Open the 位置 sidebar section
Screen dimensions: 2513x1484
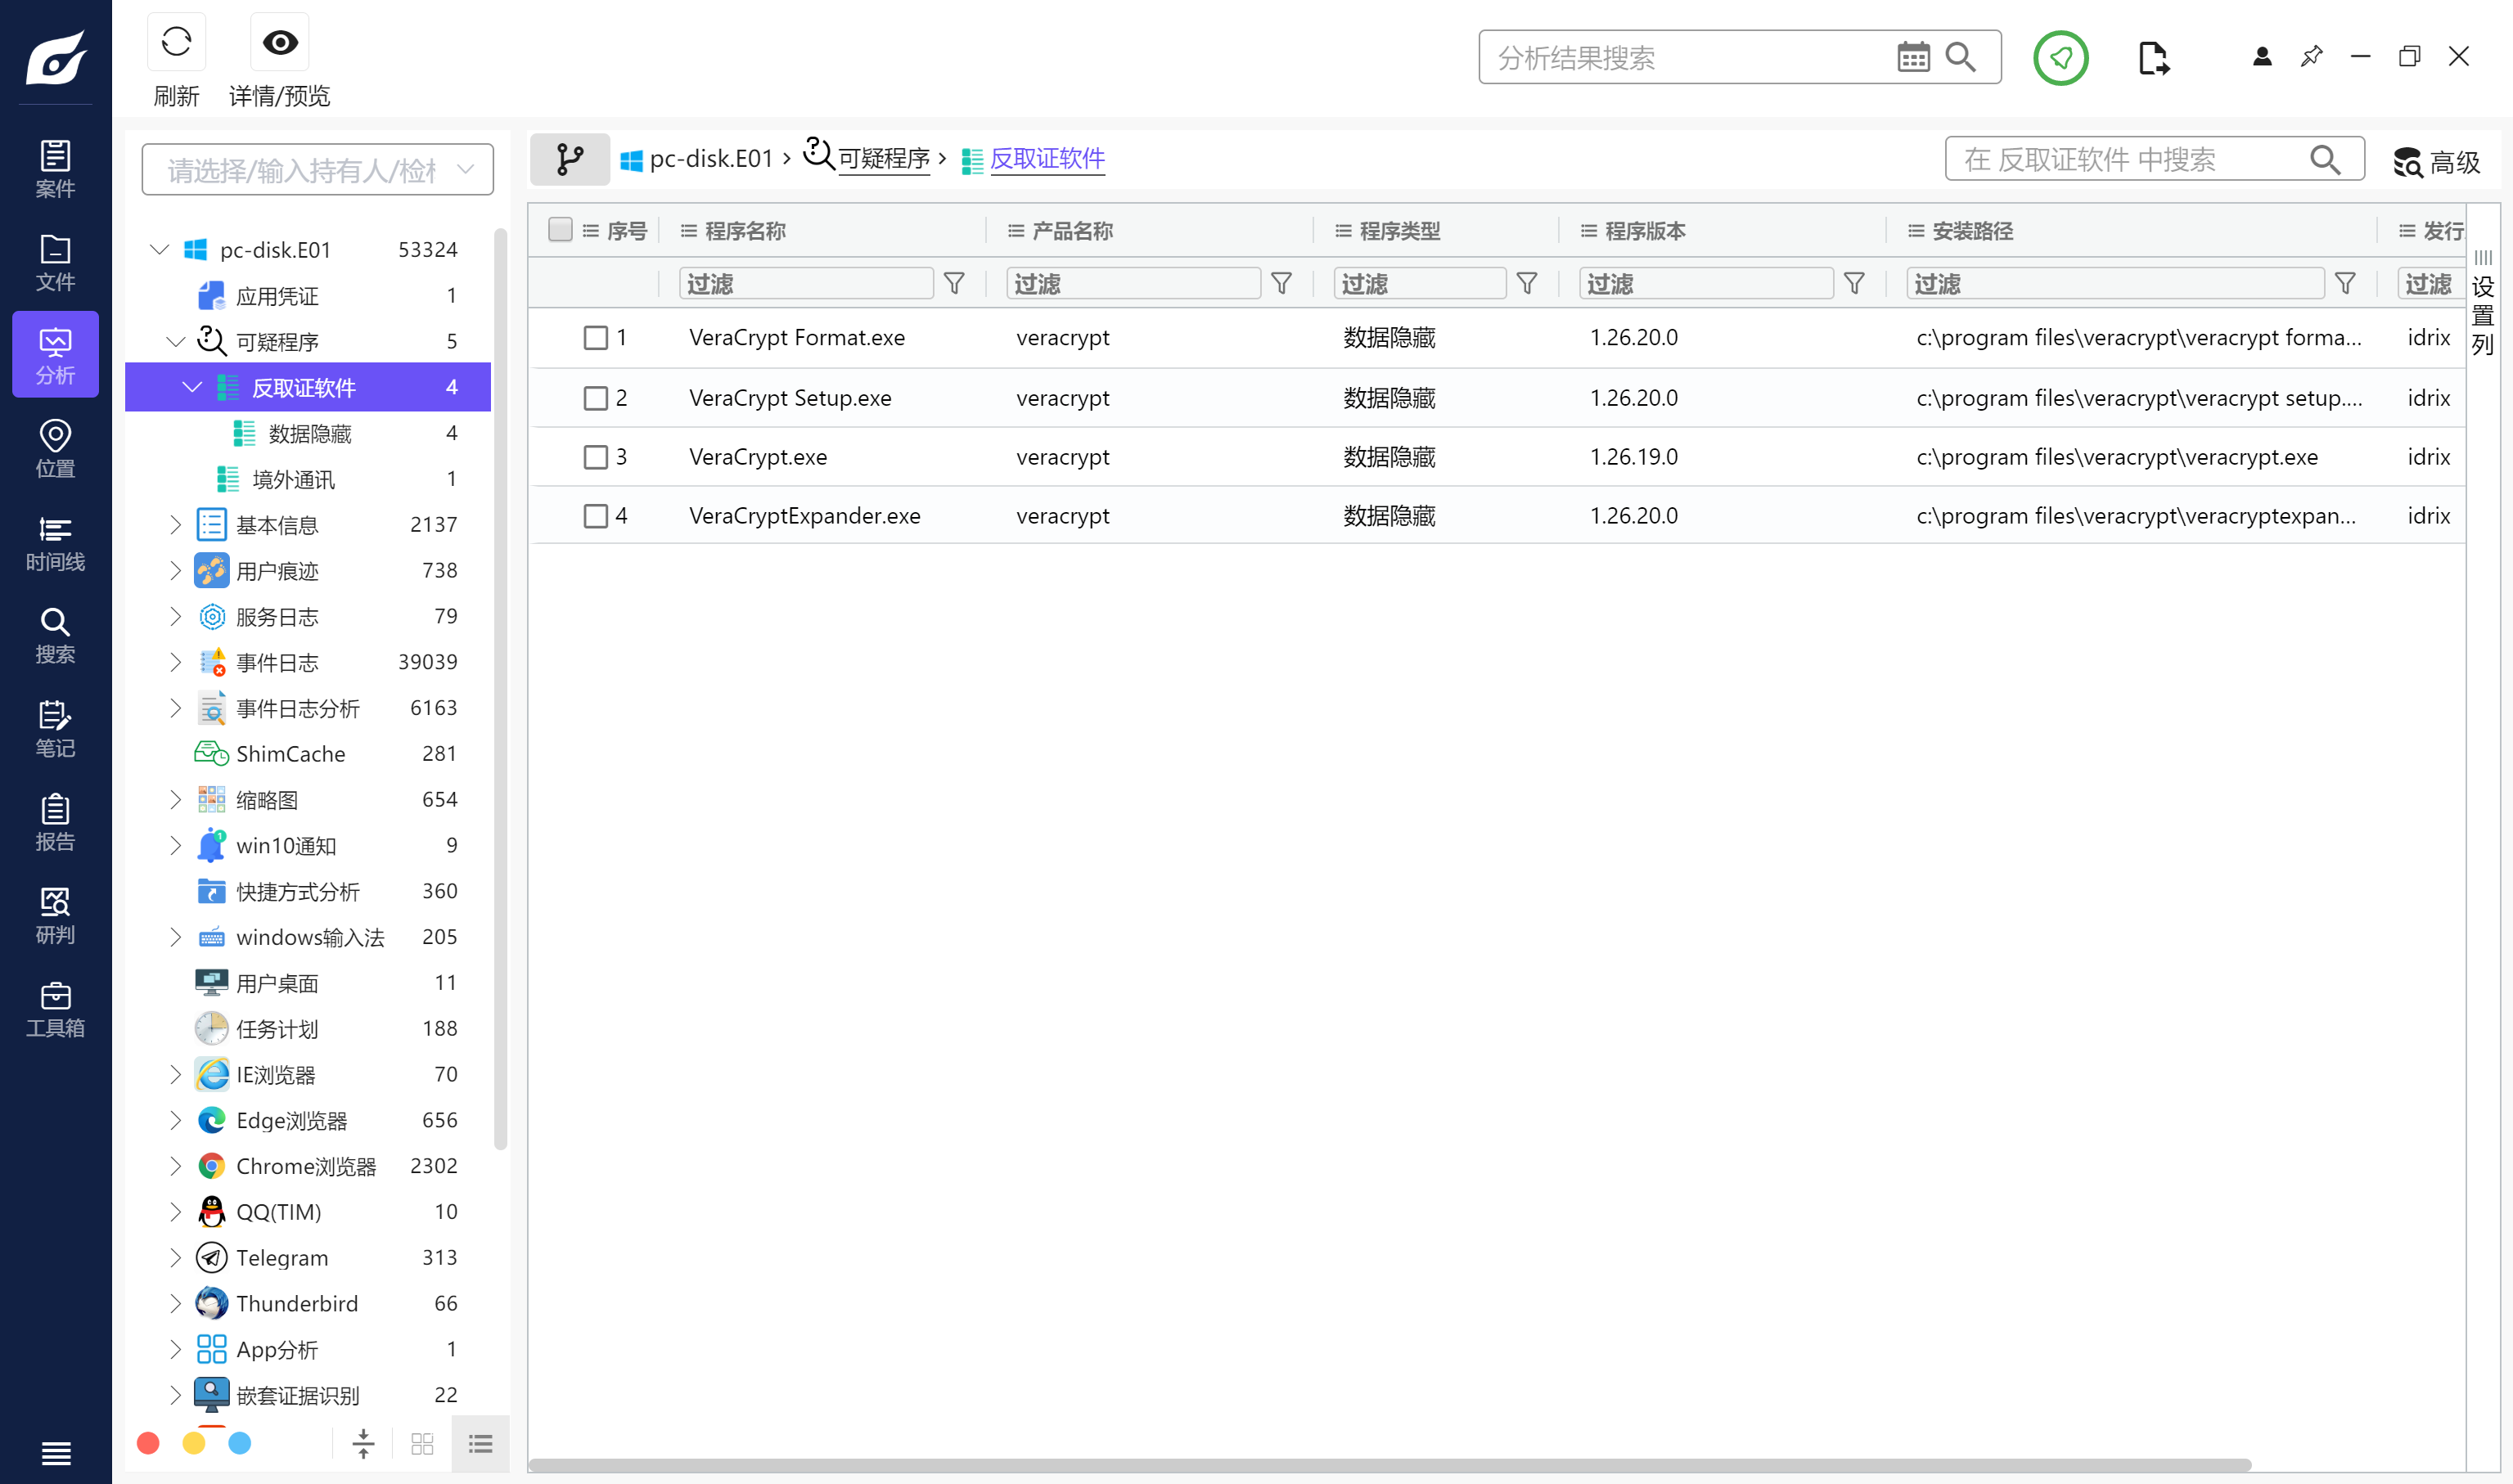pyautogui.click(x=55, y=448)
